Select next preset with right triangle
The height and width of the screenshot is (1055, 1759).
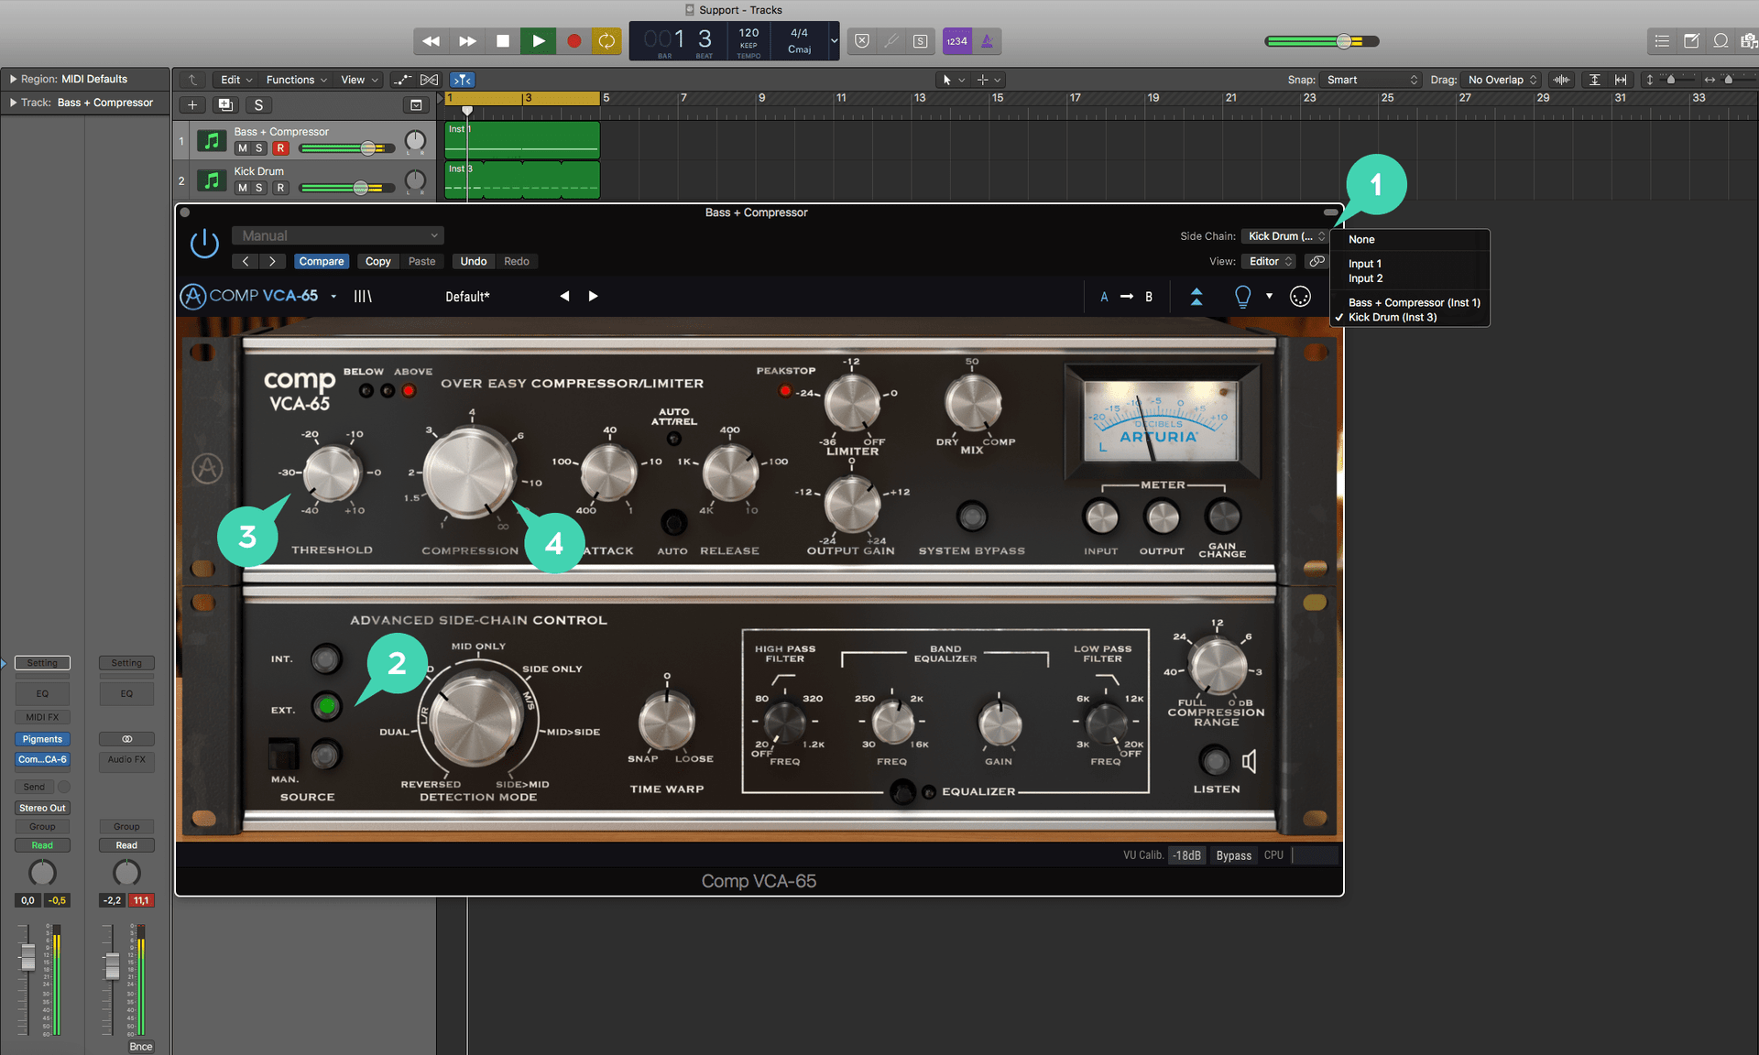(593, 296)
